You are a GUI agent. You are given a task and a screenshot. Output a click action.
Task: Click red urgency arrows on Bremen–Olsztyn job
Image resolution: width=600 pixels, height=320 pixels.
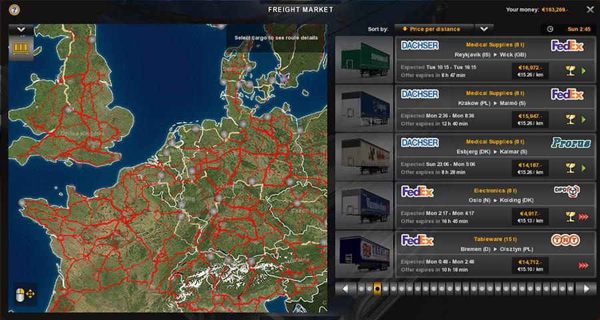[583, 265]
